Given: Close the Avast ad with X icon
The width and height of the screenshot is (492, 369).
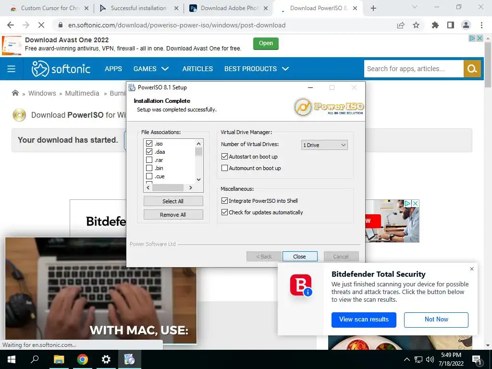Looking at the screenshot, I should point(480,38).
